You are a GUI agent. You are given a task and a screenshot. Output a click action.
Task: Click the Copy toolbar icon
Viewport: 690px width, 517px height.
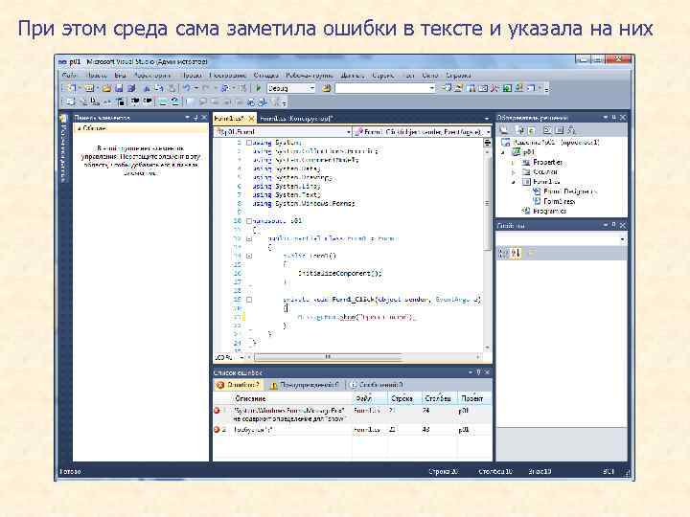tap(159, 88)
